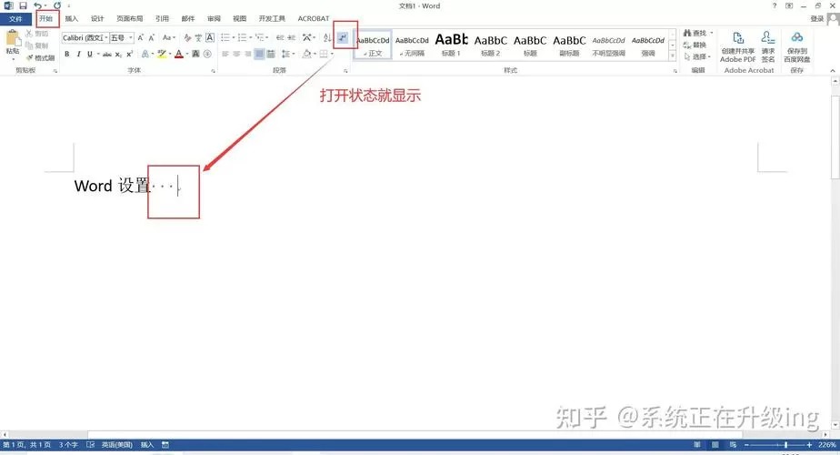Open the font name Calibri dropdown
This screenshot has width=840, height=455.
[x=106, y=37]
